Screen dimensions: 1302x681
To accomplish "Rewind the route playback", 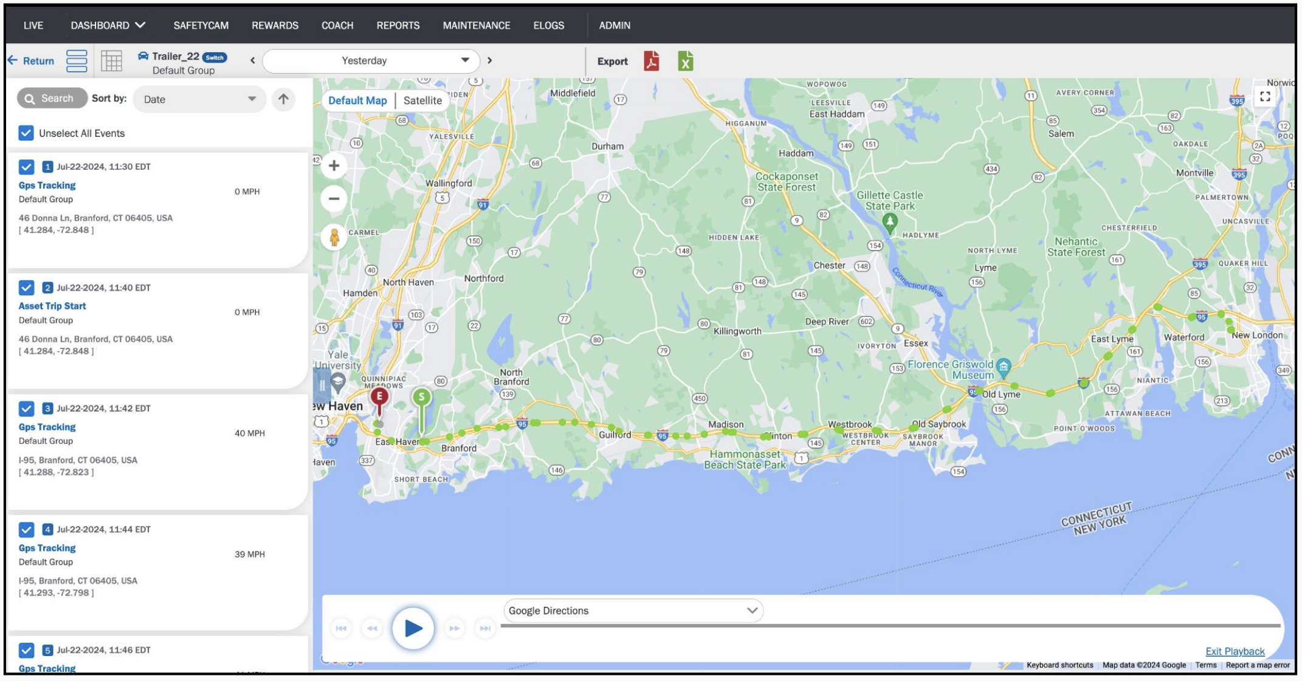I will coord(372,628).
